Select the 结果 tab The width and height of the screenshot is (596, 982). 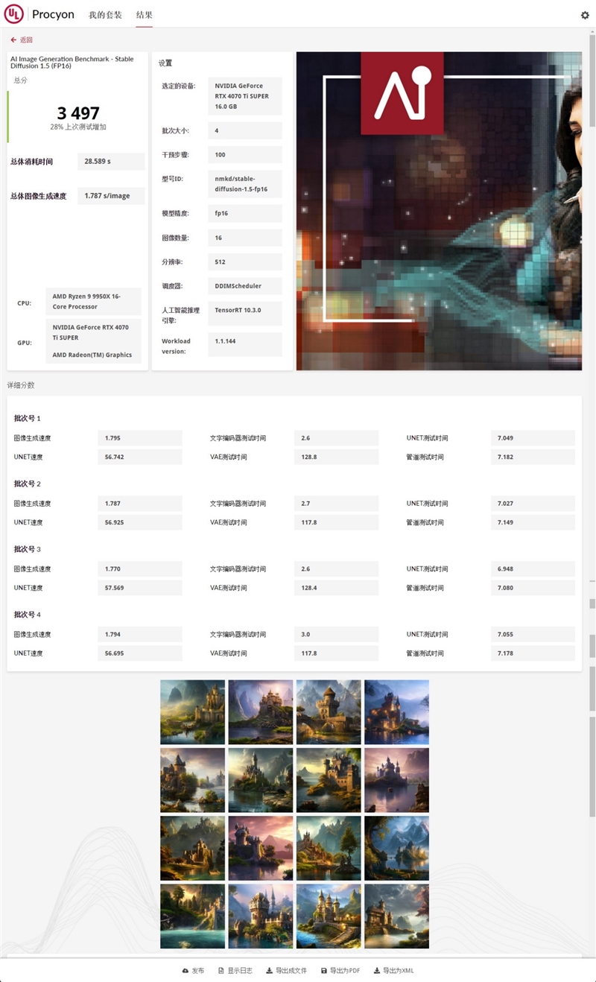(144, 14)
